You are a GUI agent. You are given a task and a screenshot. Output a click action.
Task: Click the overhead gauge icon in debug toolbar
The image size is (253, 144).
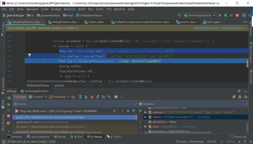click(x=246, y=97)
